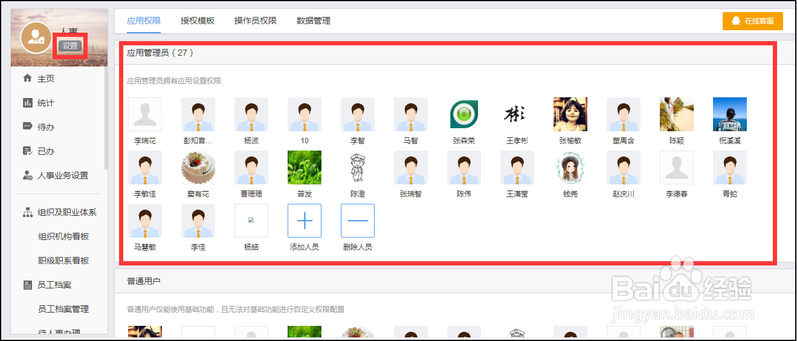Open 职级职系看板 item
Viewport: 797px width, 341px height.
(x=63, y=261)
